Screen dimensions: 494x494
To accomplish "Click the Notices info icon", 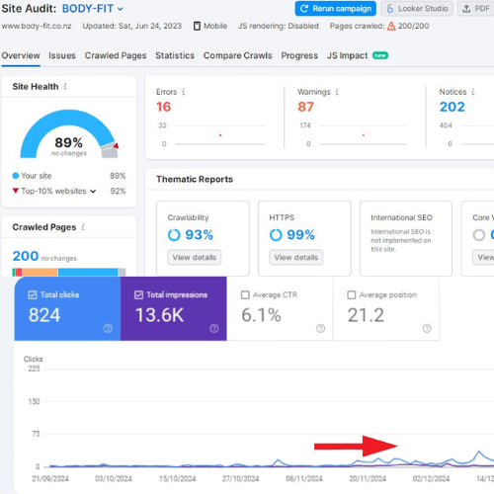I will tap(473, 92).
